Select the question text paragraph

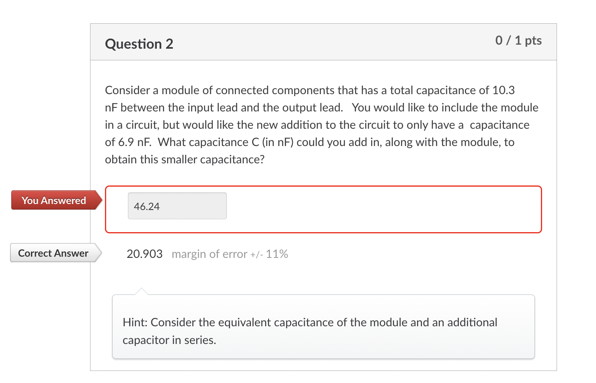pos(321,125)
